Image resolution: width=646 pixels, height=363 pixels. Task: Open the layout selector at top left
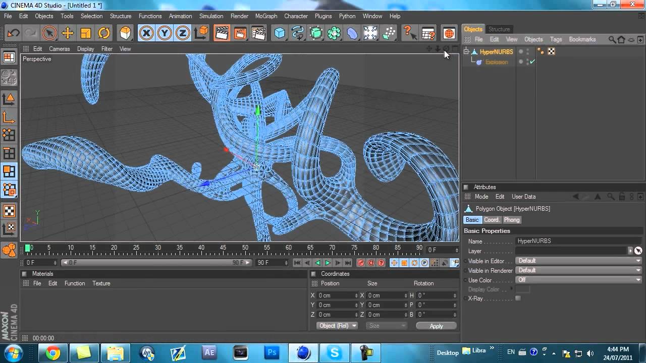(9, 57)
